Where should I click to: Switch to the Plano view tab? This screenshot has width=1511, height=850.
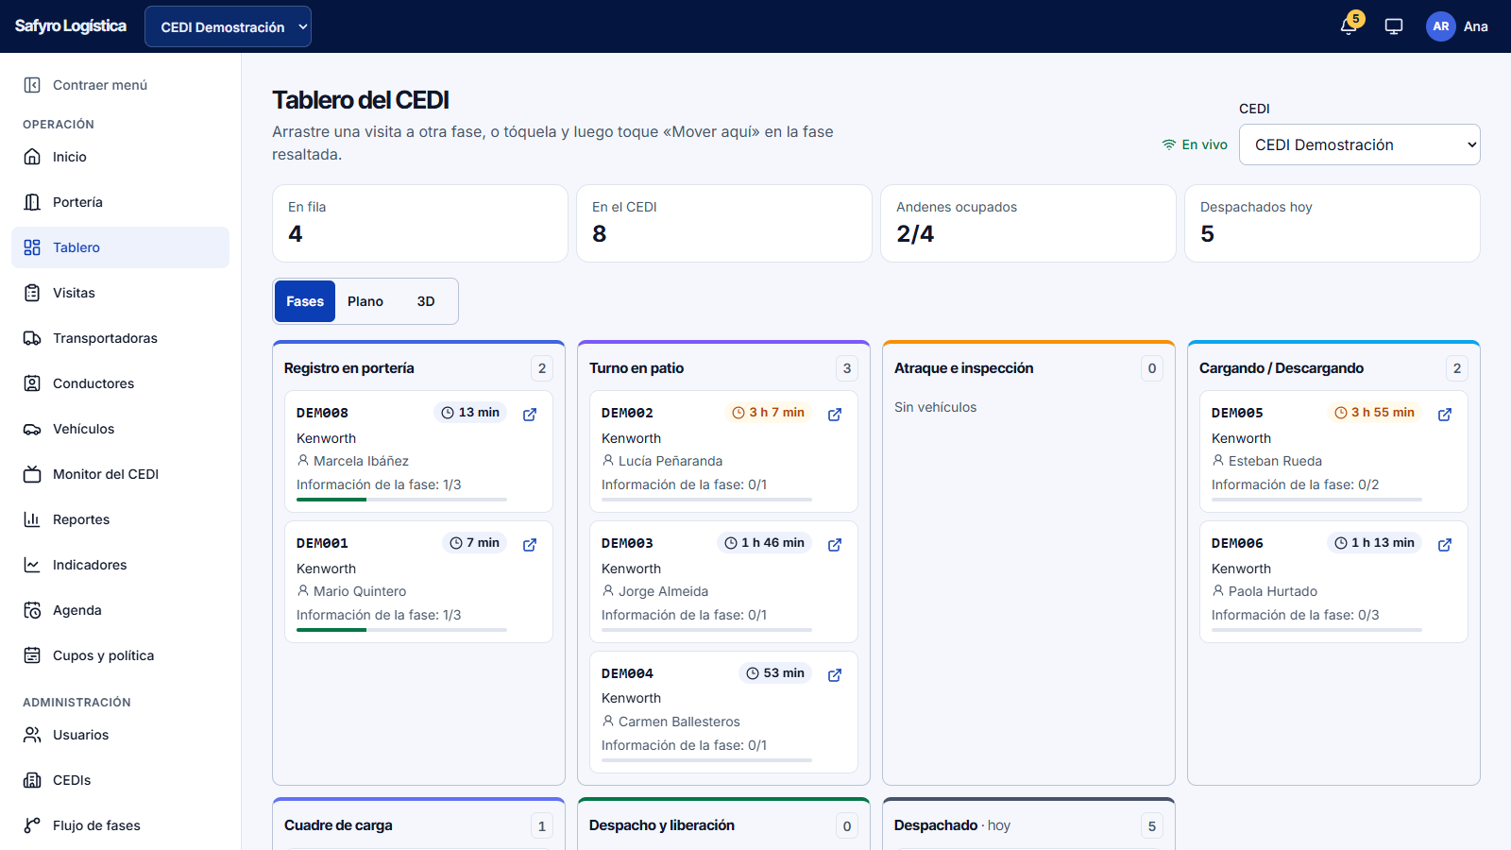365,301
